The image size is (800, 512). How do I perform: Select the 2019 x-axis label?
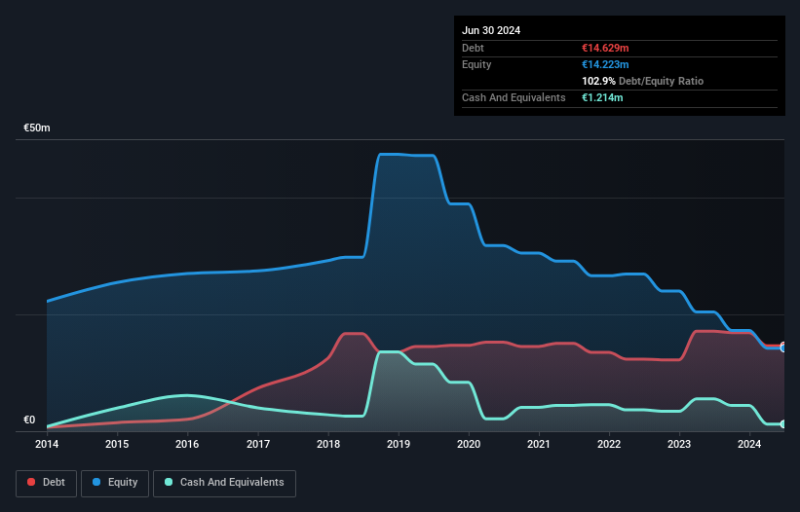click(399, 444)
